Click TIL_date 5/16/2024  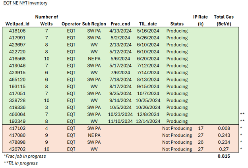tap(148, 31)
